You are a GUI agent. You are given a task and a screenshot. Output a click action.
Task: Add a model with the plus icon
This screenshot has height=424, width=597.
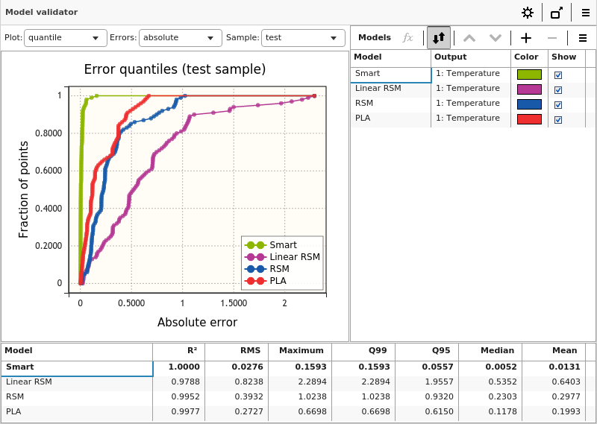point(526,37)
